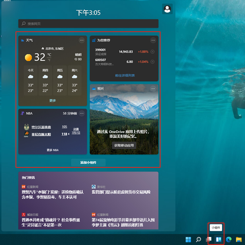This screenshot has width=245, height=245.
Task: Open the 前往详细列表 stock list link
Action: 125,75
